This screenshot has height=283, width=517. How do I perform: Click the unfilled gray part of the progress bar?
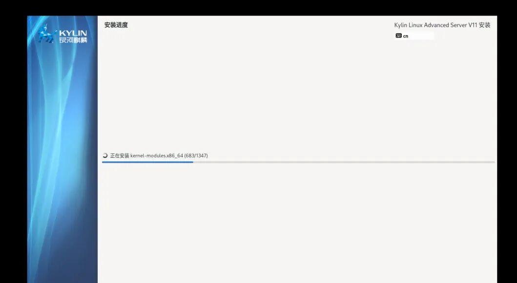pyautogui.click(x=344, y=162)
